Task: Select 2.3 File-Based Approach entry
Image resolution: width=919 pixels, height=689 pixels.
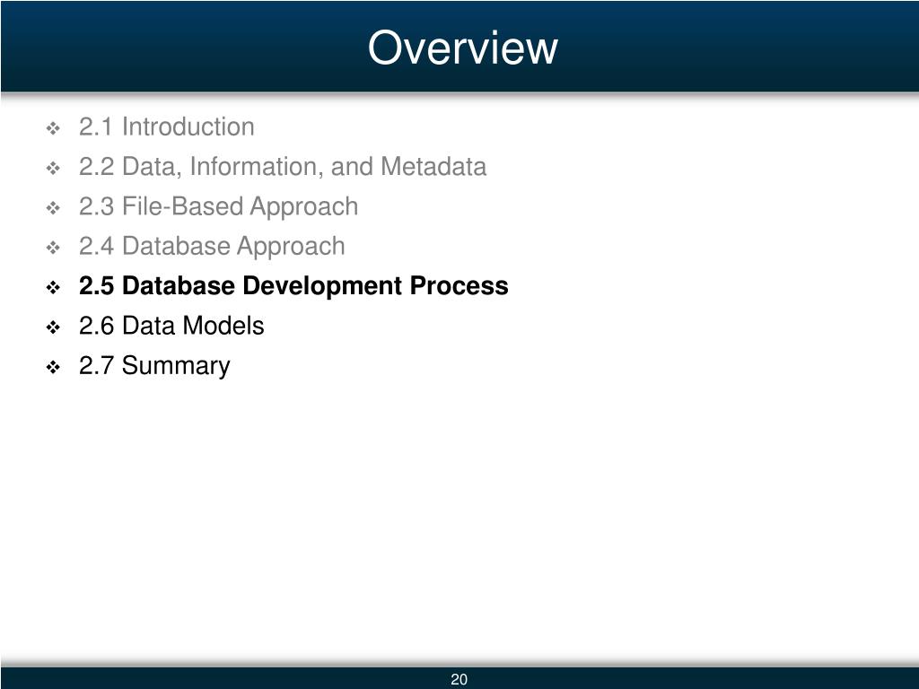Action: (x=219, y=207)
